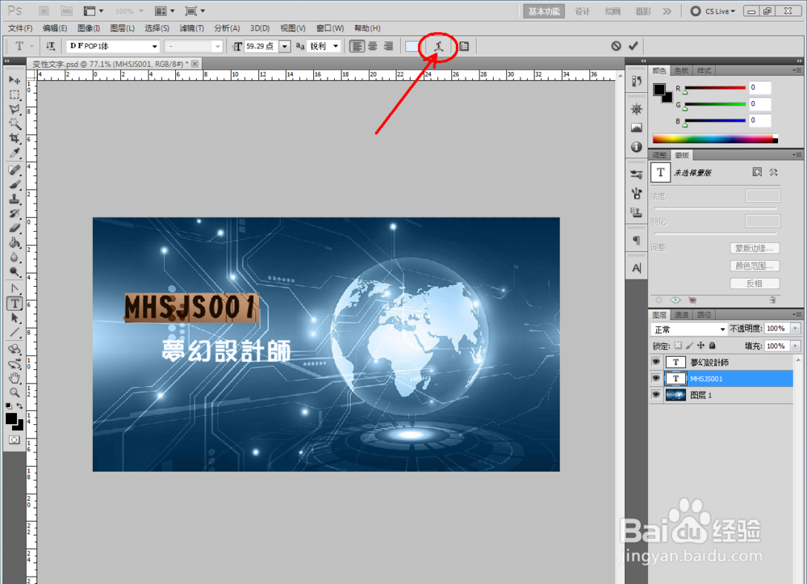Open the 滤镜(T) menu
Image resolution: width=807 pixels, height=584 pixels.
[x=191, y=28]
